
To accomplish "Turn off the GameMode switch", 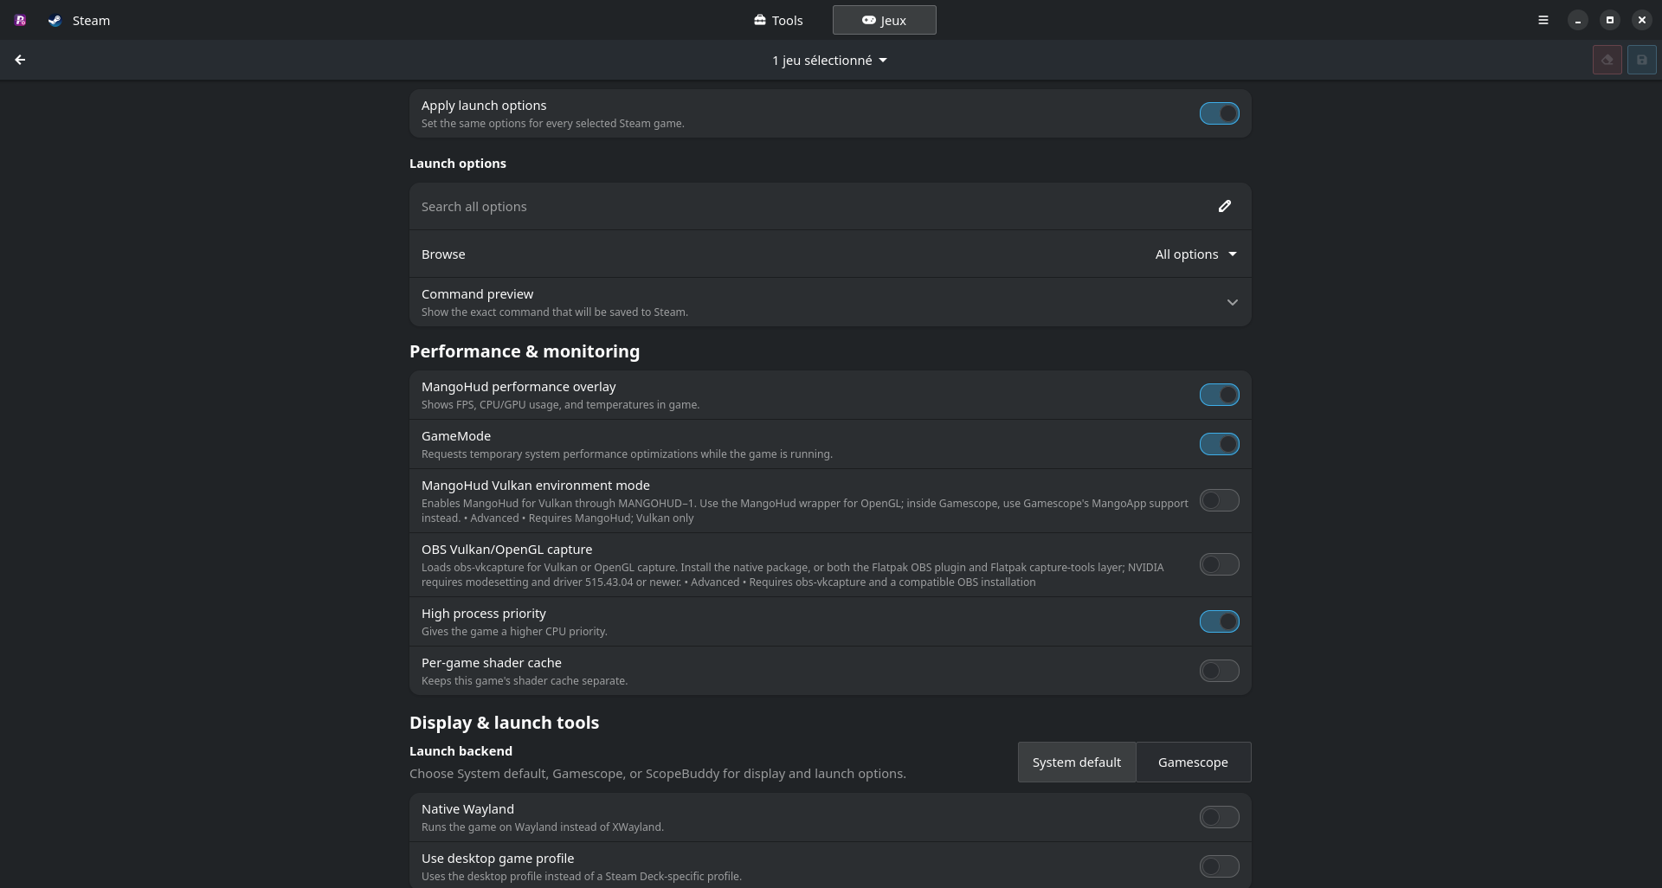I will [1219, 444].
